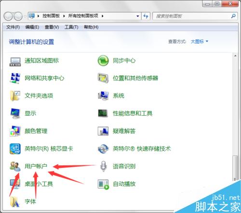Open the 字体 fonts folder icon
This screenshot has width=241, height=213.
coord(15,202)
